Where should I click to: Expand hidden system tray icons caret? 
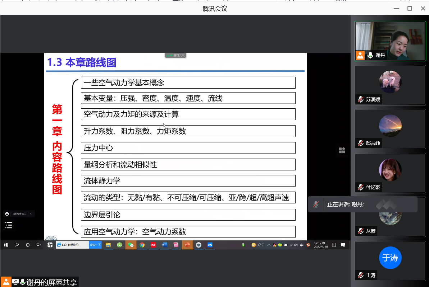tap(268, 245)
